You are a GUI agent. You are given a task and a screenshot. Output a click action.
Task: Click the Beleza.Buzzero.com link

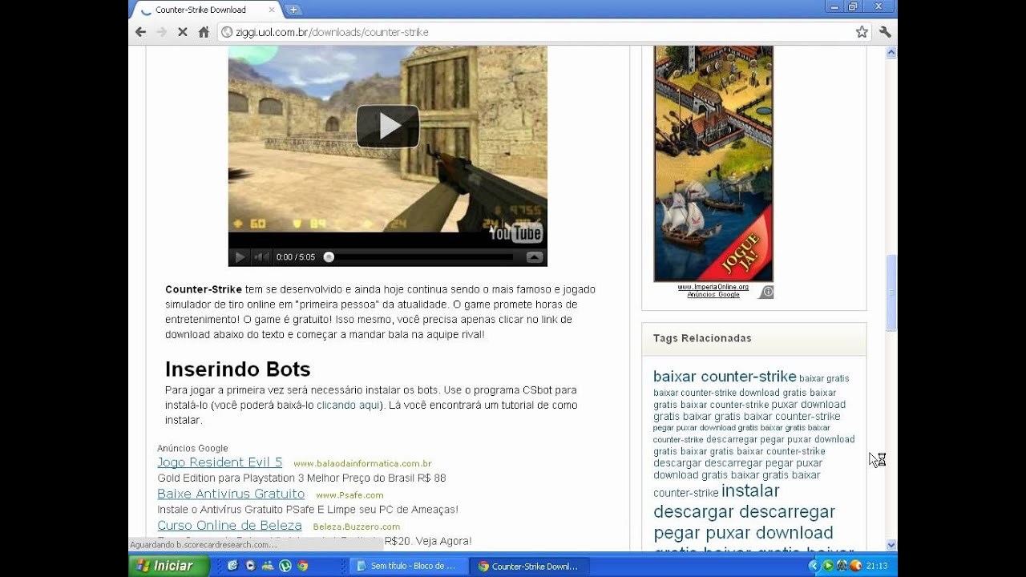pyautogui.click(x=357, y=527)
